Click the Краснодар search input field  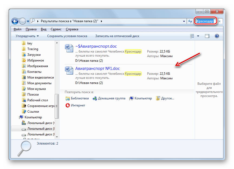tap(205, 21)
